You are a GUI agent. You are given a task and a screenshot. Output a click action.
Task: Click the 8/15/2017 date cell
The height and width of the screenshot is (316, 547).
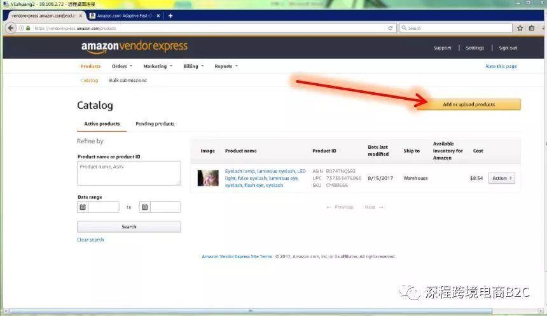[380, 178]
